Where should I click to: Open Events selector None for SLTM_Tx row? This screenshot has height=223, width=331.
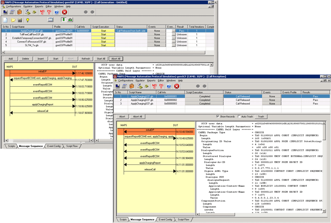[157, 45]
